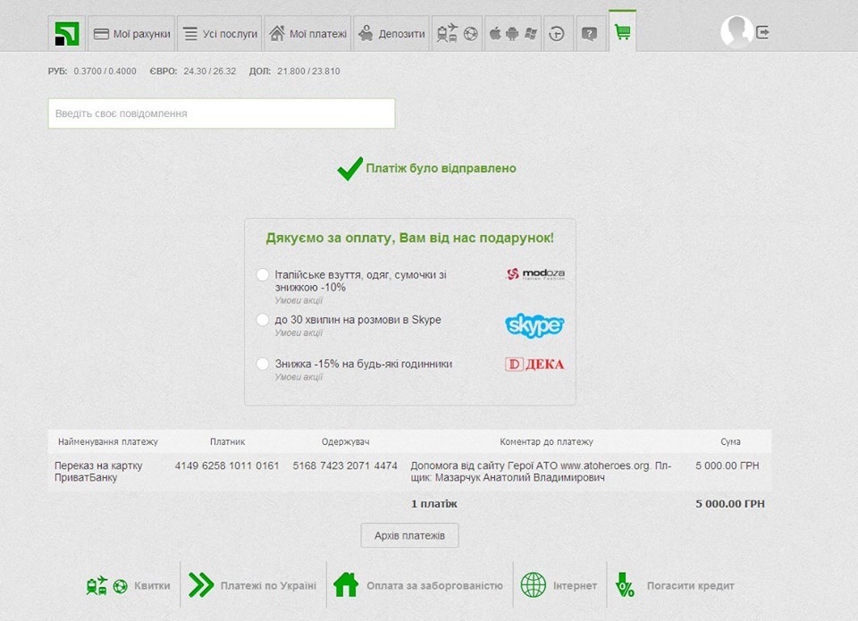Click the Skype logo
858x621 pixels.
(x=534, y=325)
